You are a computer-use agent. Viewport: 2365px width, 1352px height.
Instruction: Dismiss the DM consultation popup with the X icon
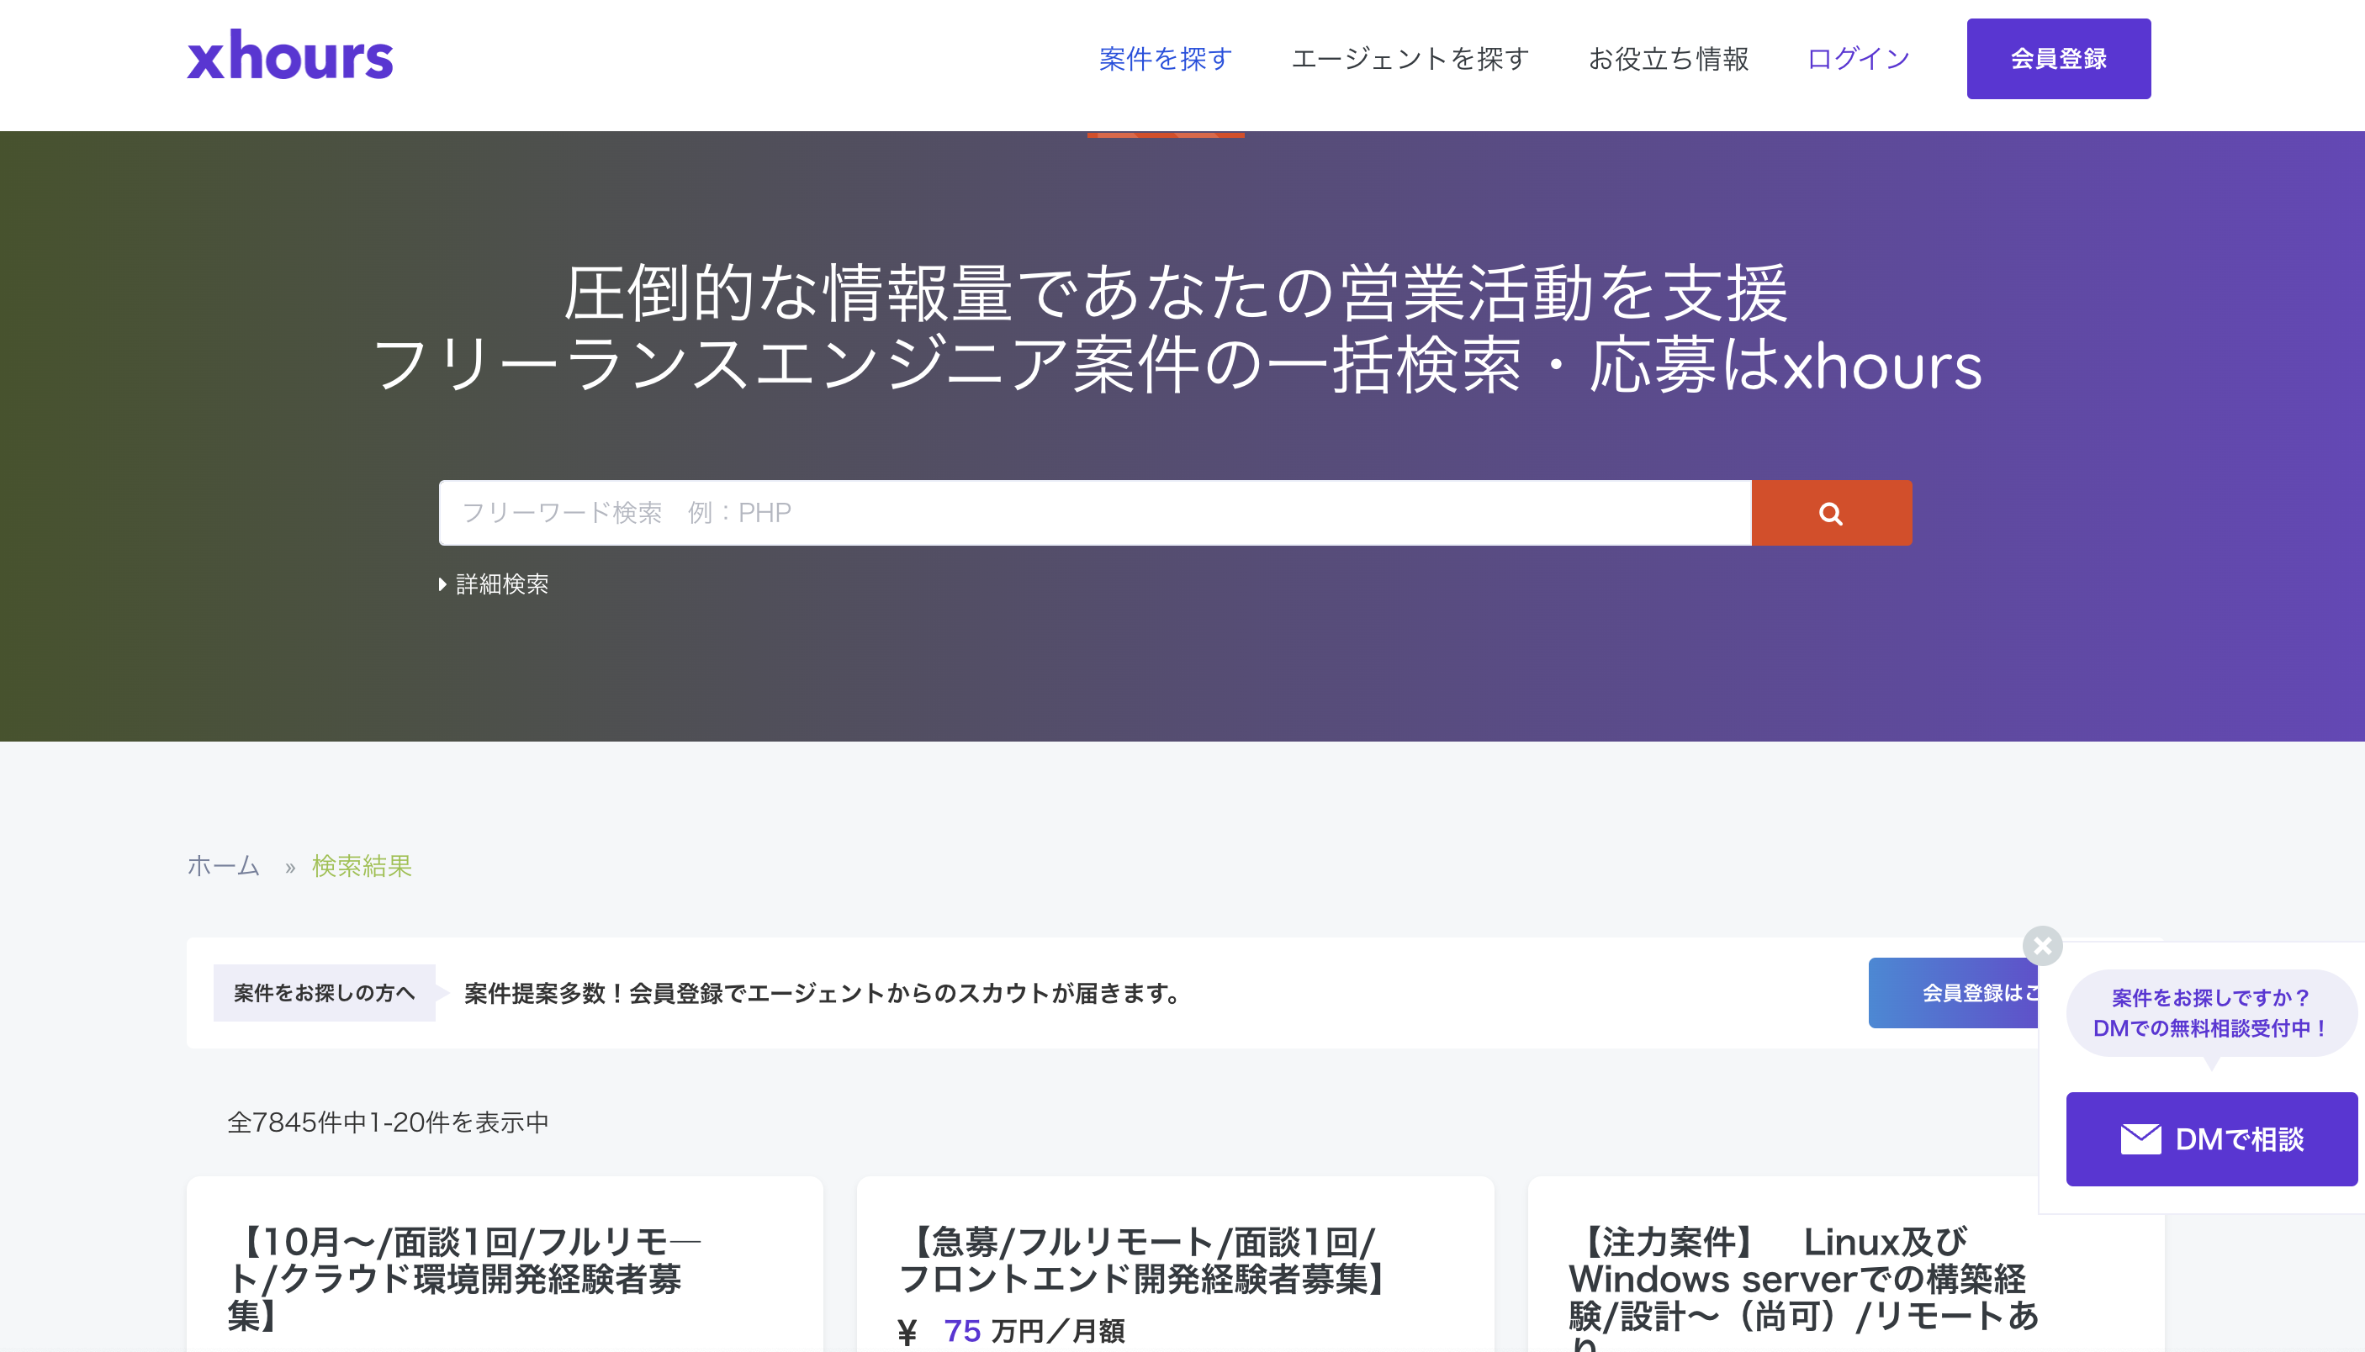click(2042, 945)
